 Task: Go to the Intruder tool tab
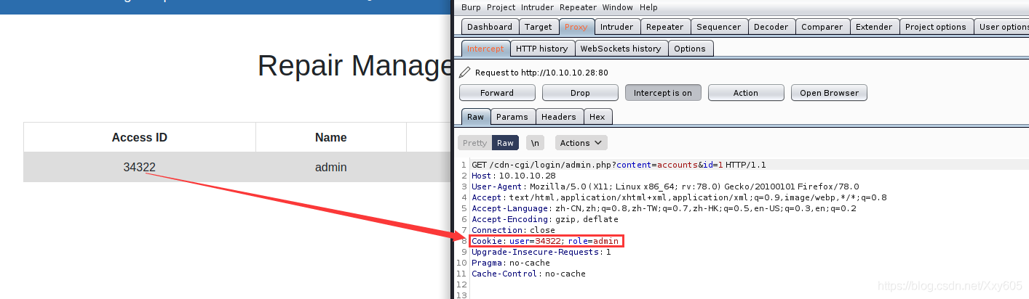(x=616, y=27)
